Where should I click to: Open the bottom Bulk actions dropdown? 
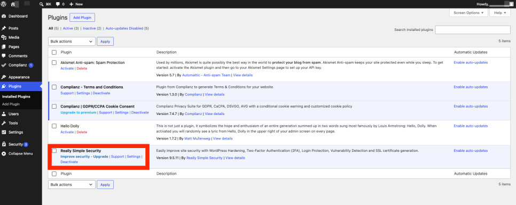coord(72,184)
